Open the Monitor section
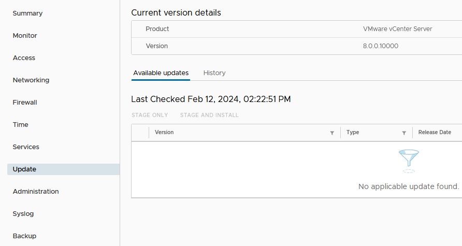 (x=25, y=36)
